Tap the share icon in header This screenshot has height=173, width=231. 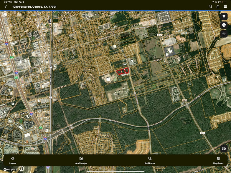218,6
